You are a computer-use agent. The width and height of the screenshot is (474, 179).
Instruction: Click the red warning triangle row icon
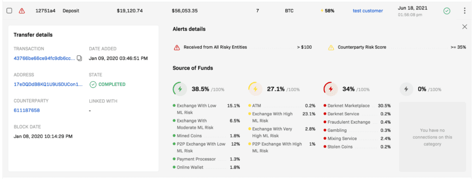click(22, 11)
